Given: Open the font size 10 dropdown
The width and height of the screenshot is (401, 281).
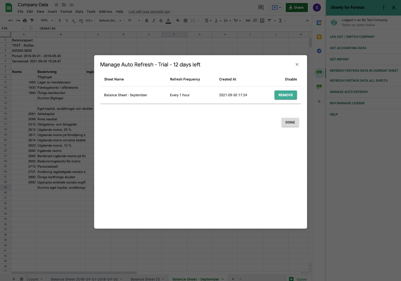Looking at the screenshot, I should tap(134, 20).
